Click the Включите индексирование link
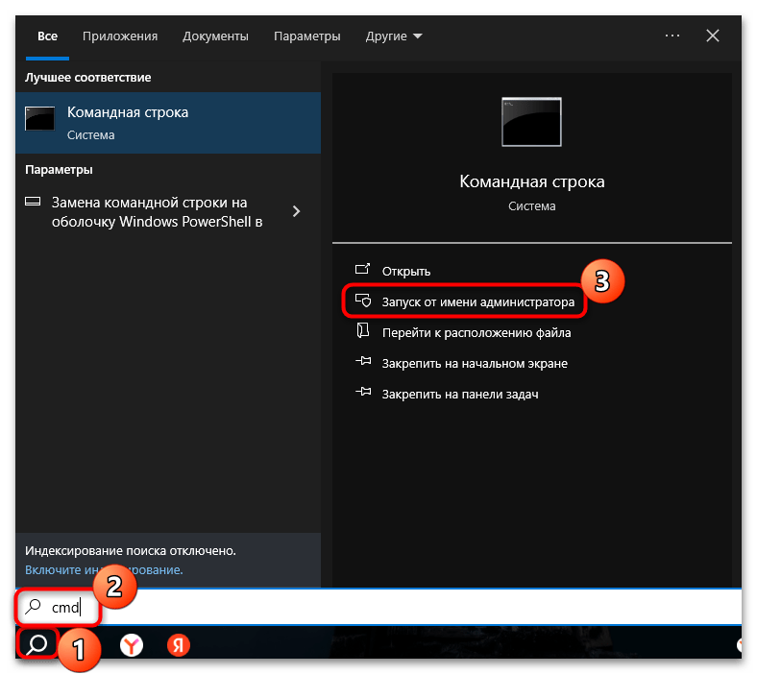757x674 pixels. 104,570
